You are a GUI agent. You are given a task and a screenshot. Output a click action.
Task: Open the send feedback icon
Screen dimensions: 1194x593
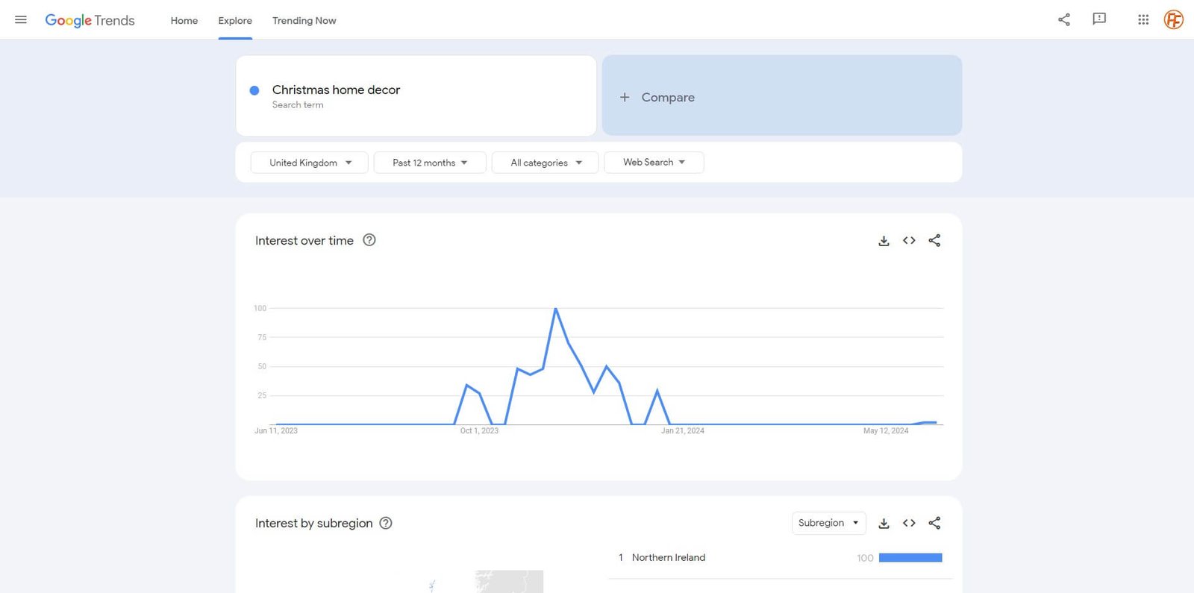point(1099,19)
